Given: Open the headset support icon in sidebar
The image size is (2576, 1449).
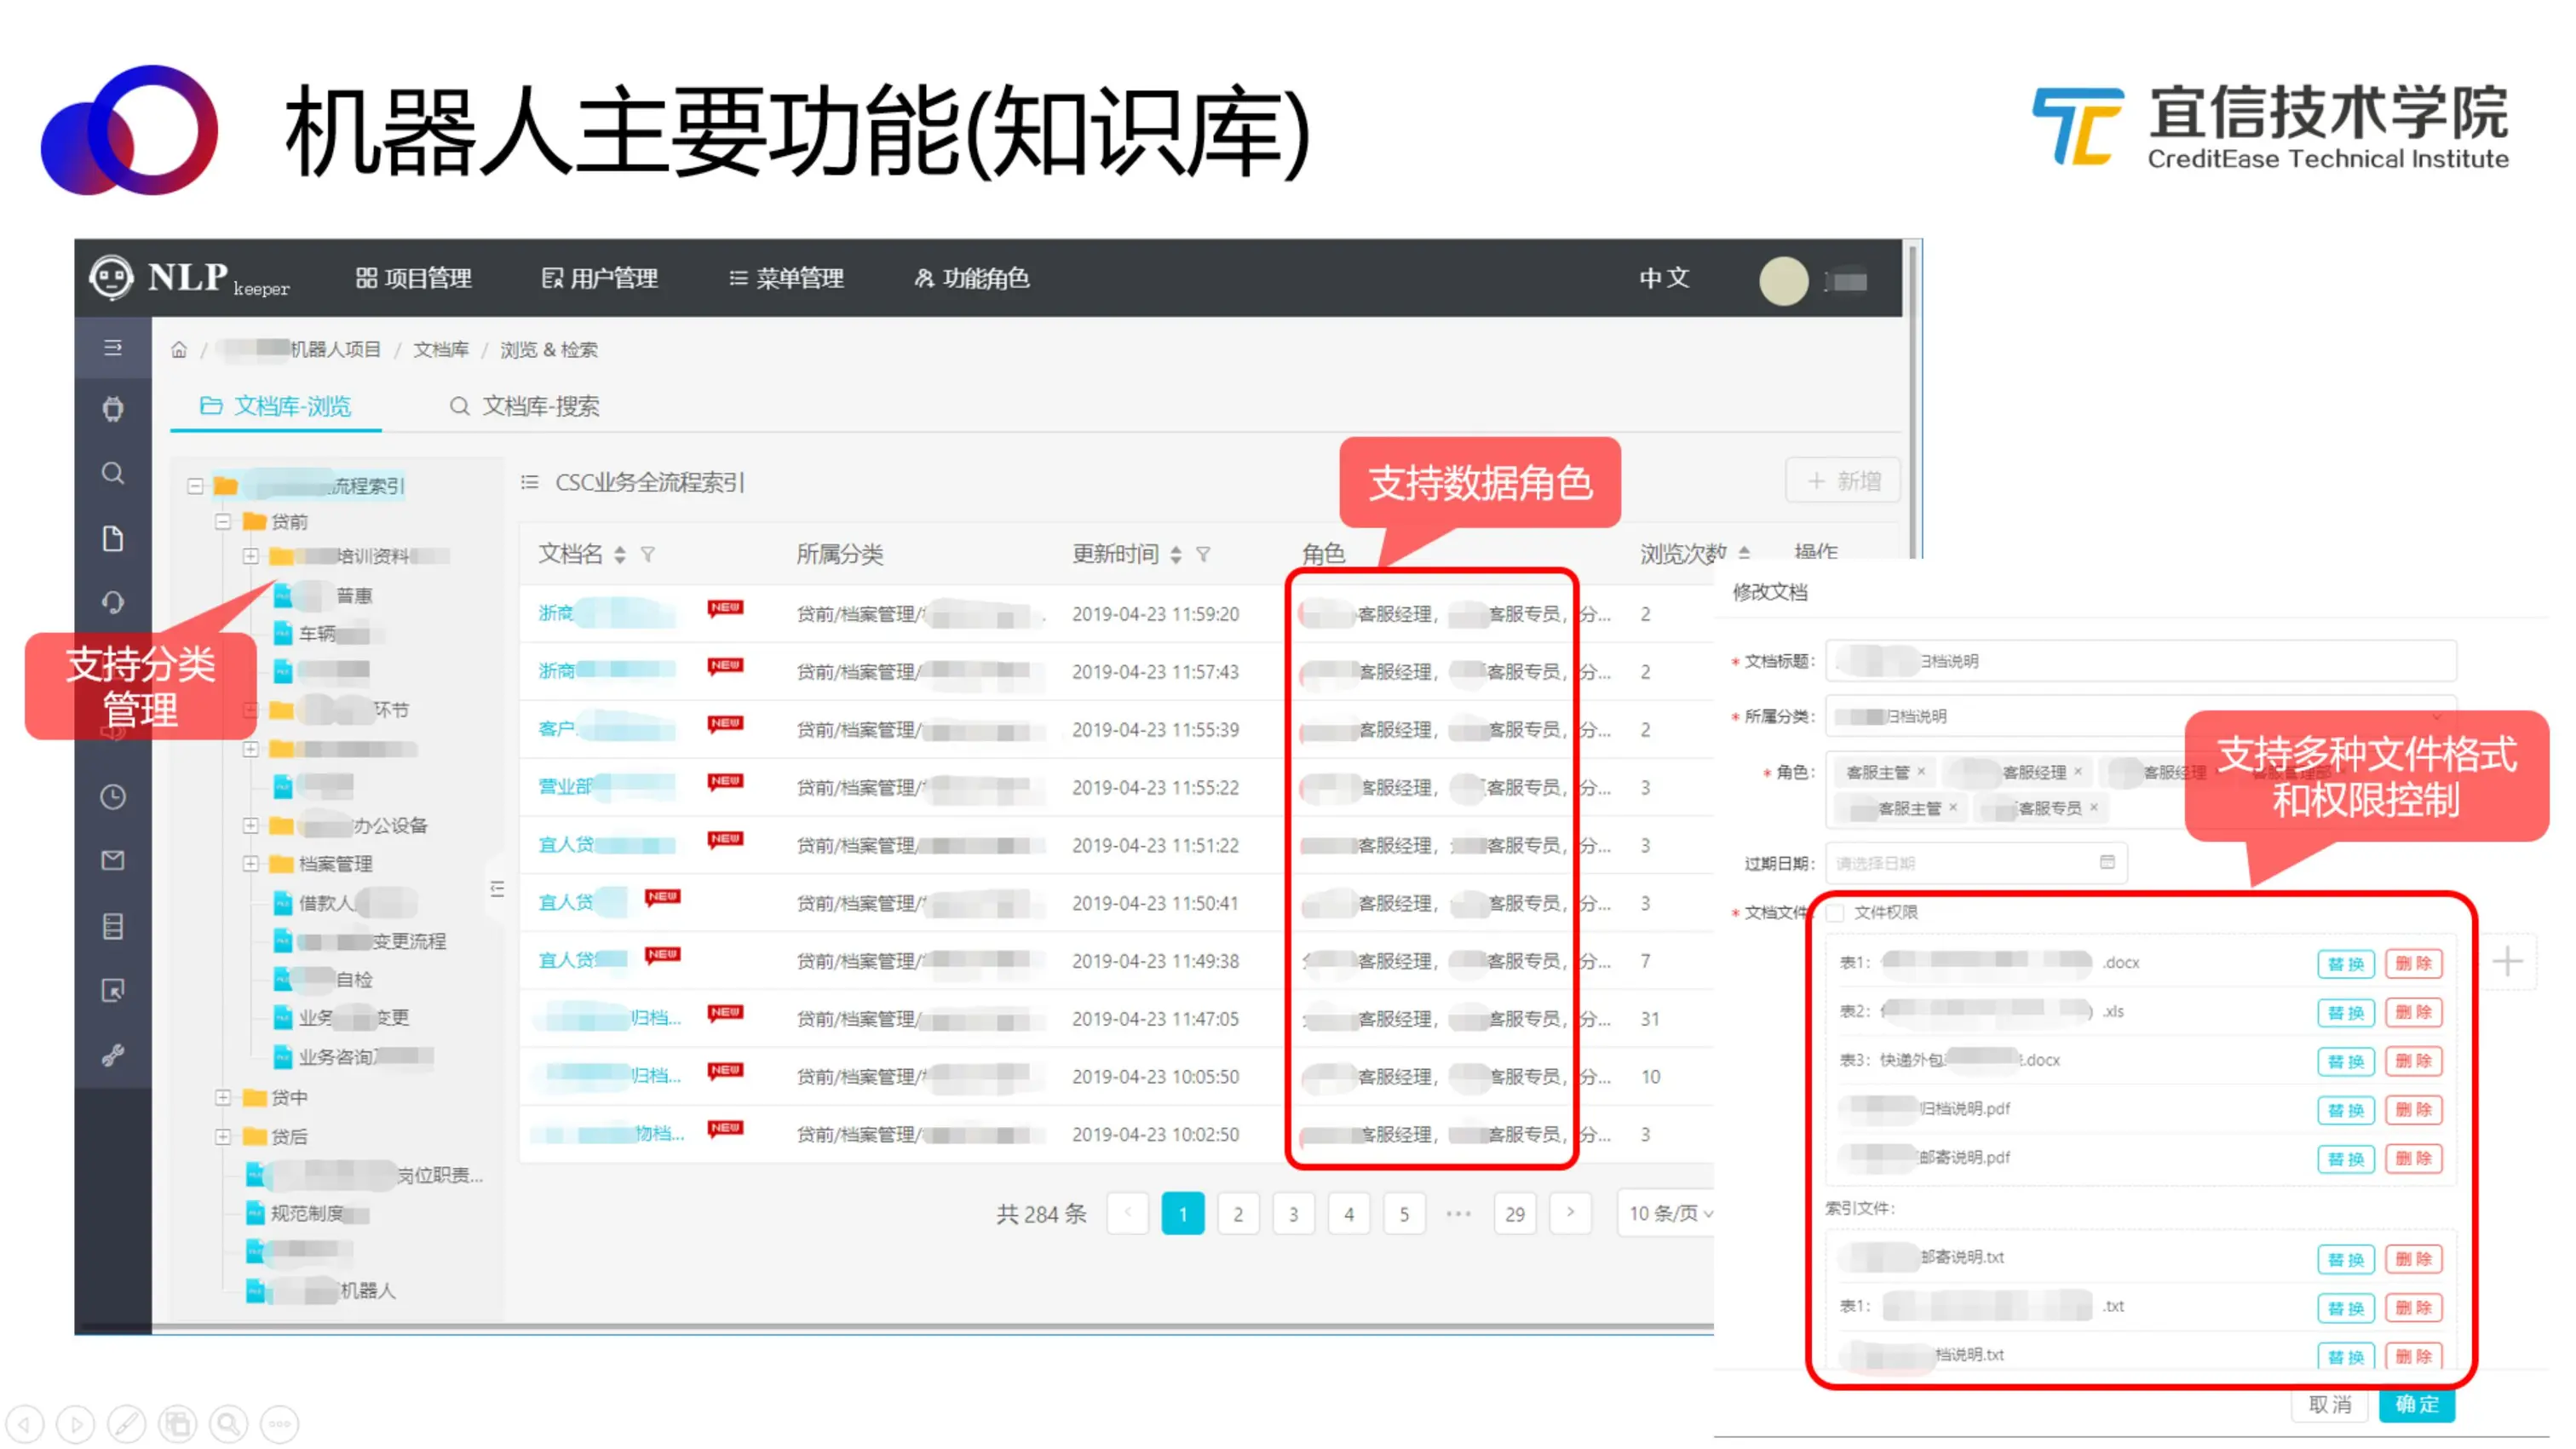Looking at the screenshot, I should point(113,602).
